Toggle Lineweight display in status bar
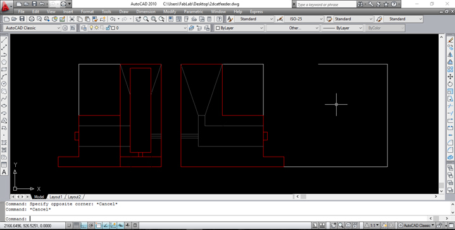This screenshot has height=230, width=455. pyautogui.click(x=128, y=226)
